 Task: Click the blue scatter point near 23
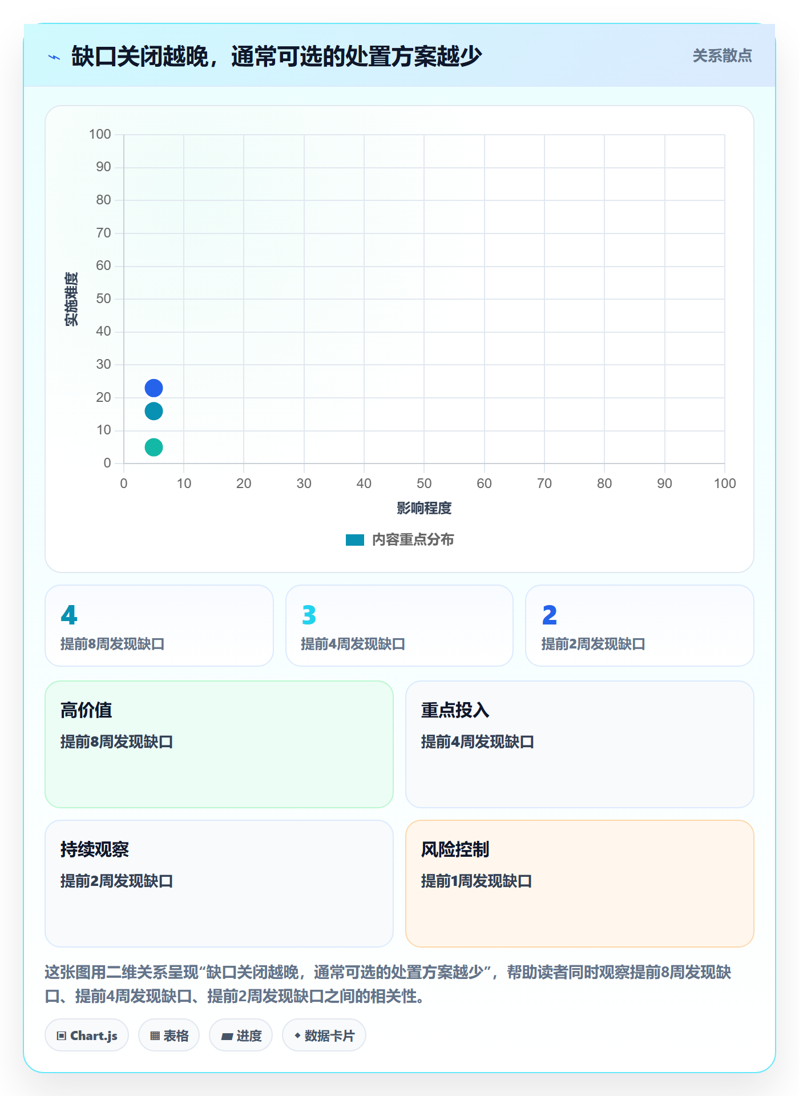pos(154,388)
